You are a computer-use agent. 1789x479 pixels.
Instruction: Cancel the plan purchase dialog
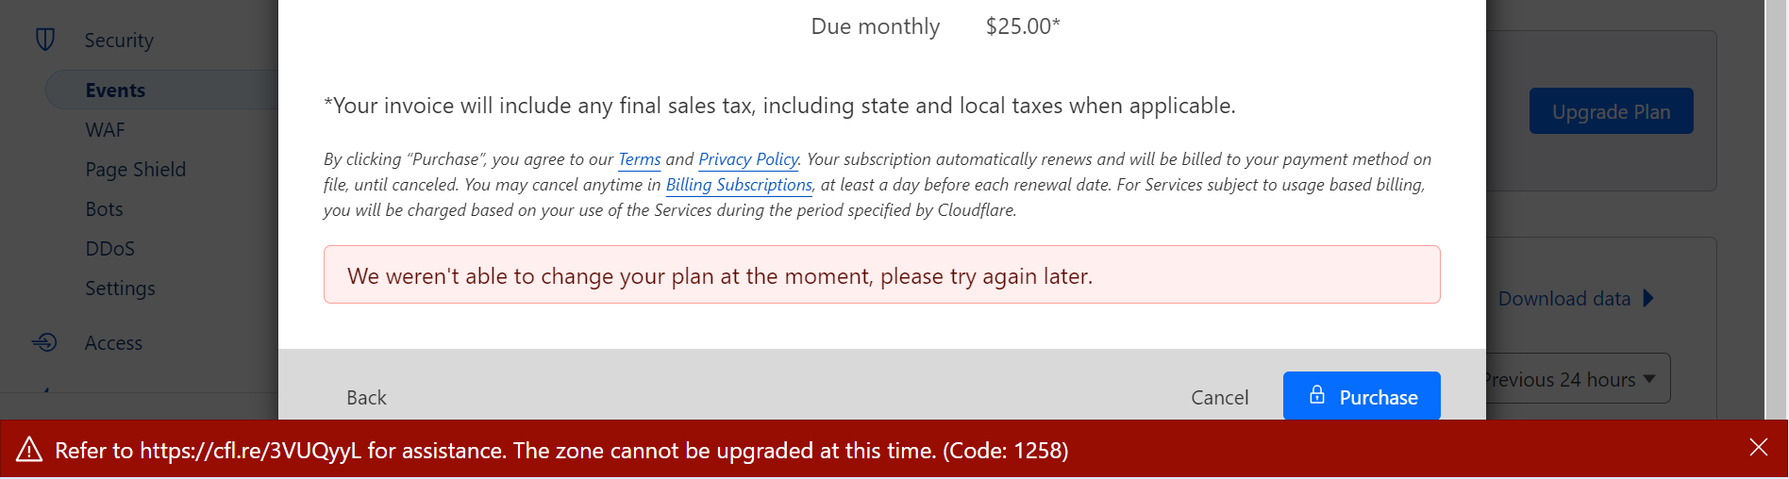coord(1219,398)
